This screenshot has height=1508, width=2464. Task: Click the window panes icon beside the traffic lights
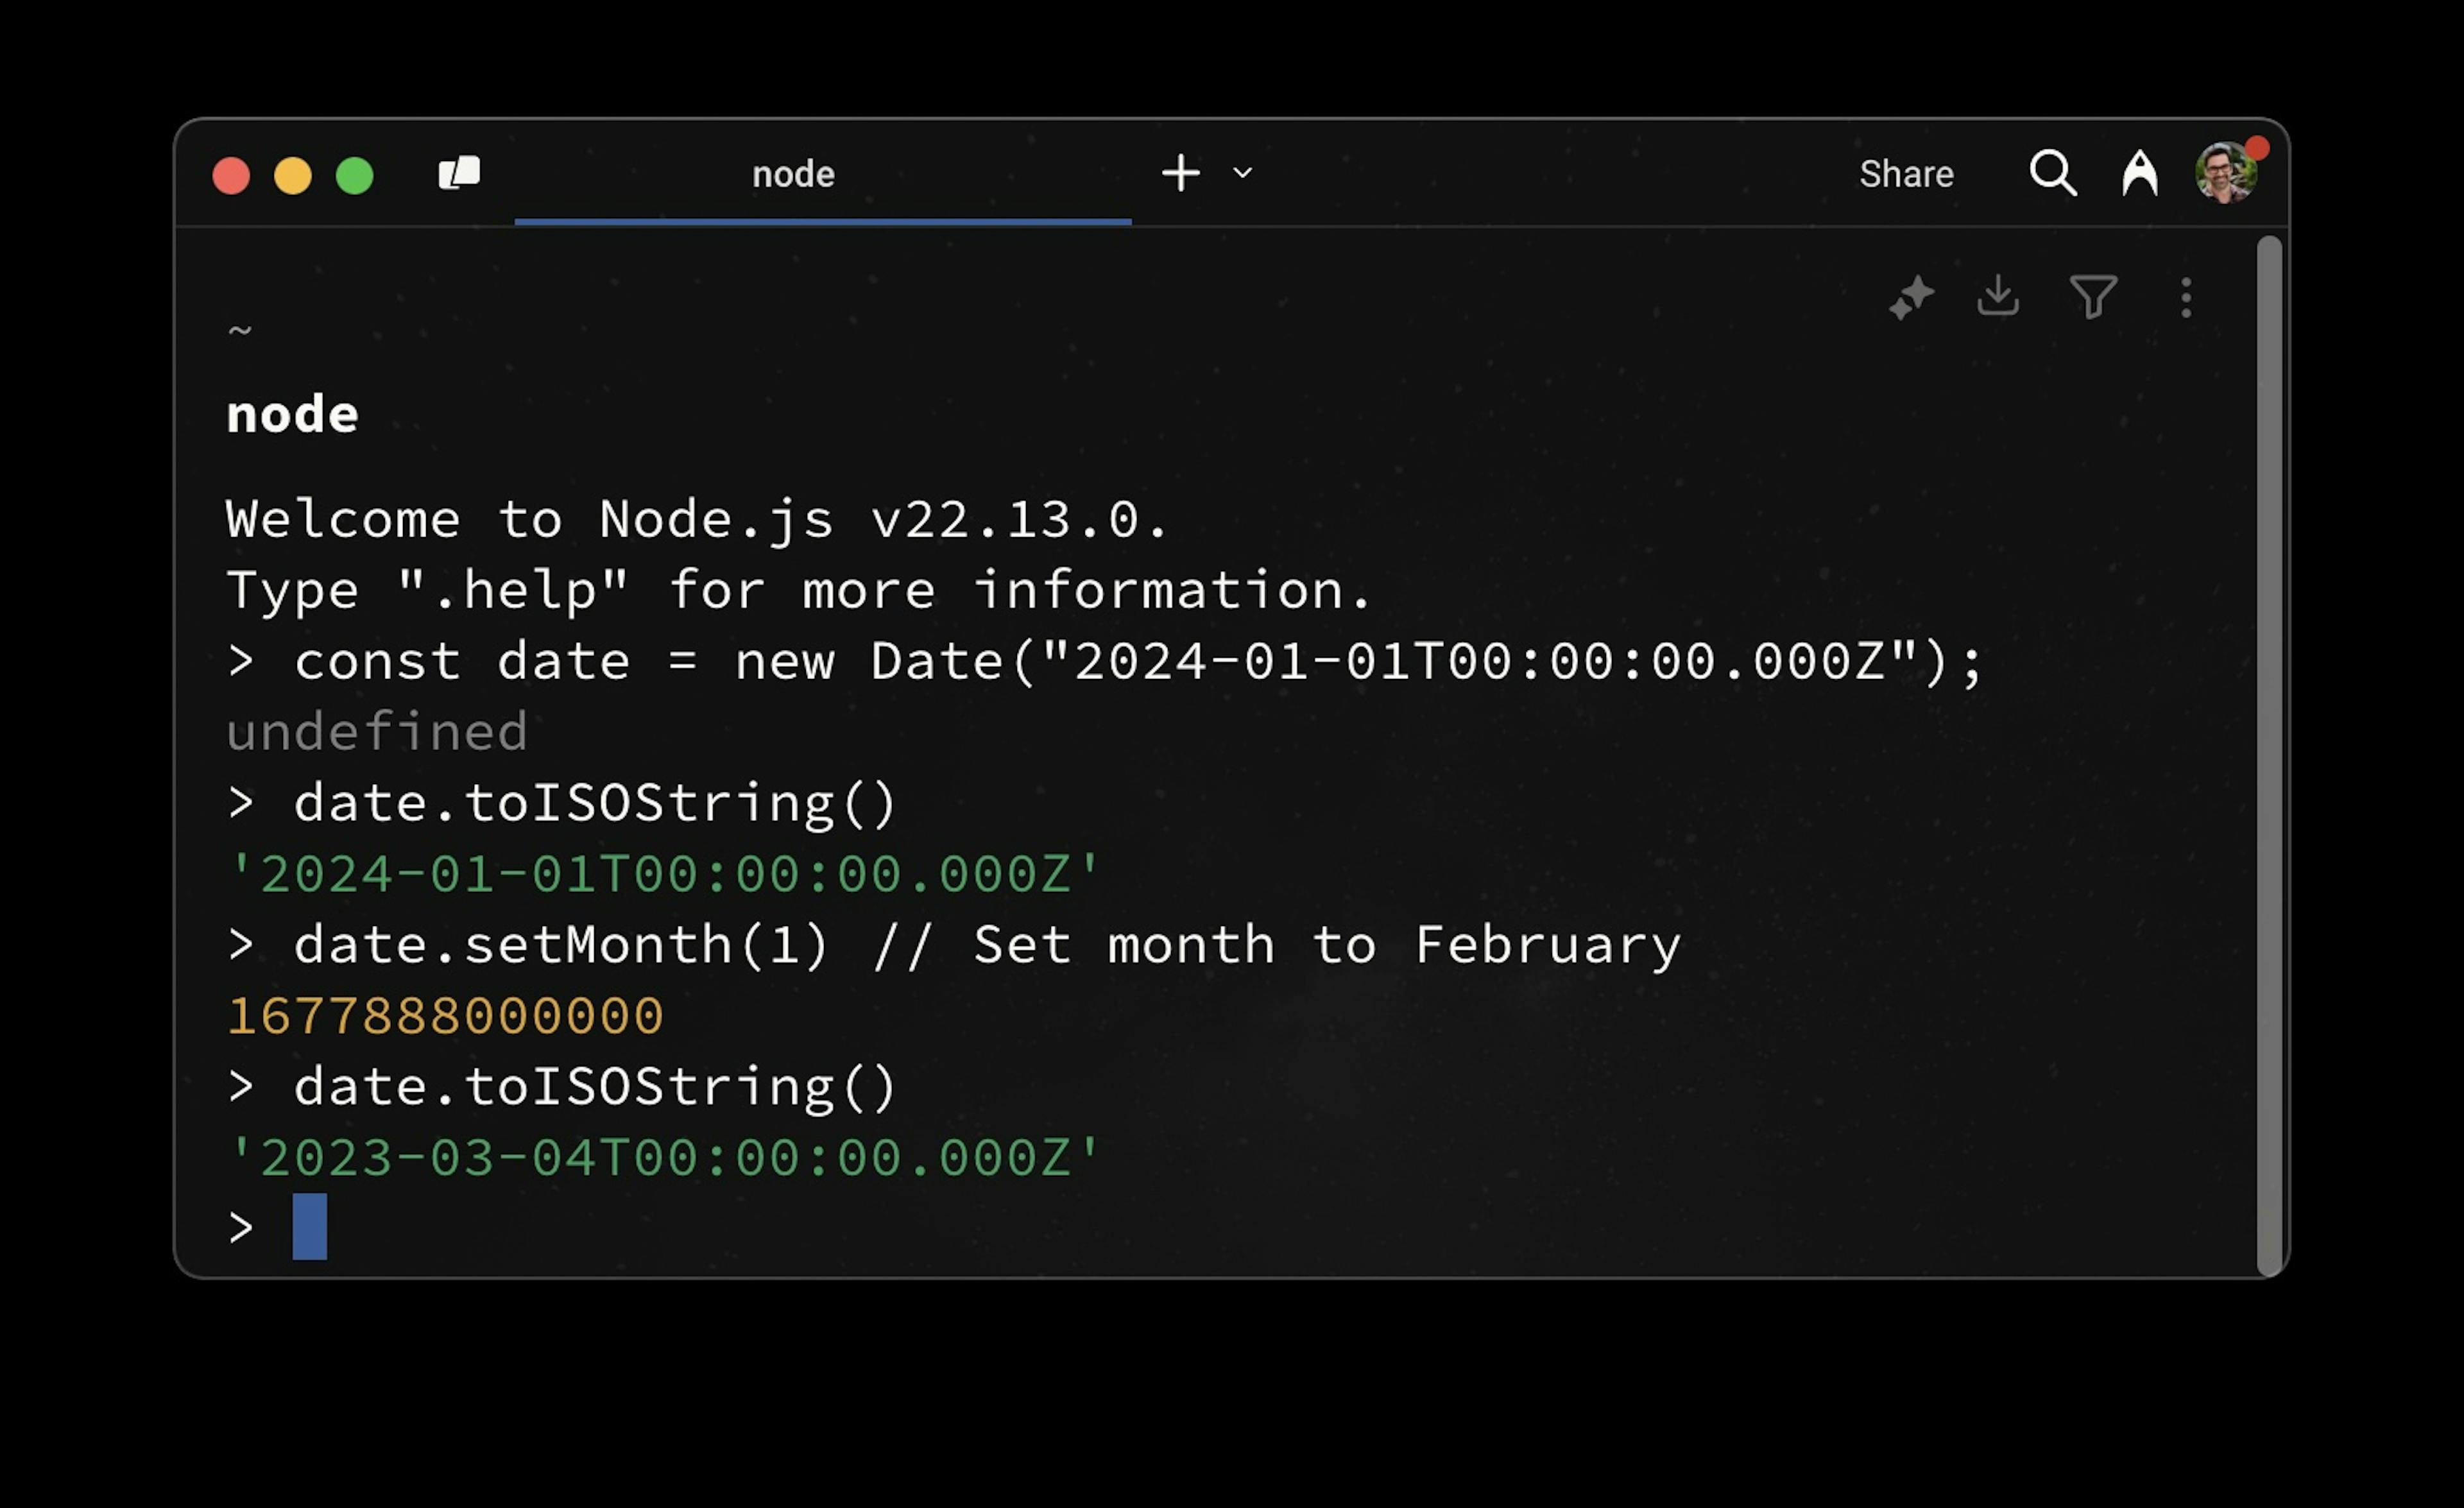click(458, 173)
